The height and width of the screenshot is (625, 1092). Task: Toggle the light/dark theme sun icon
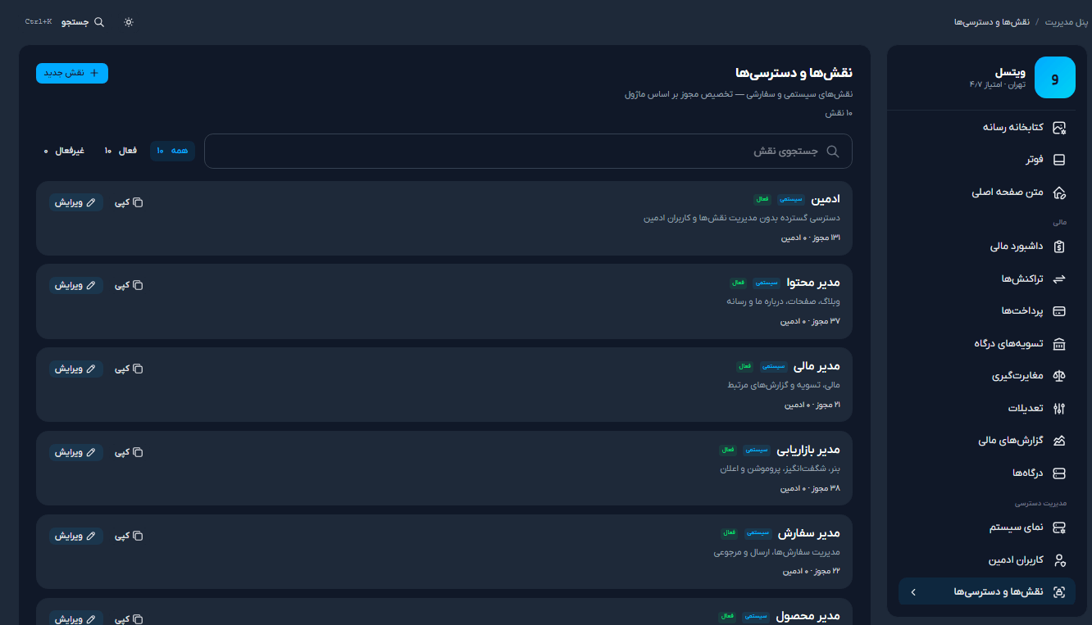(x=129, y=22)
